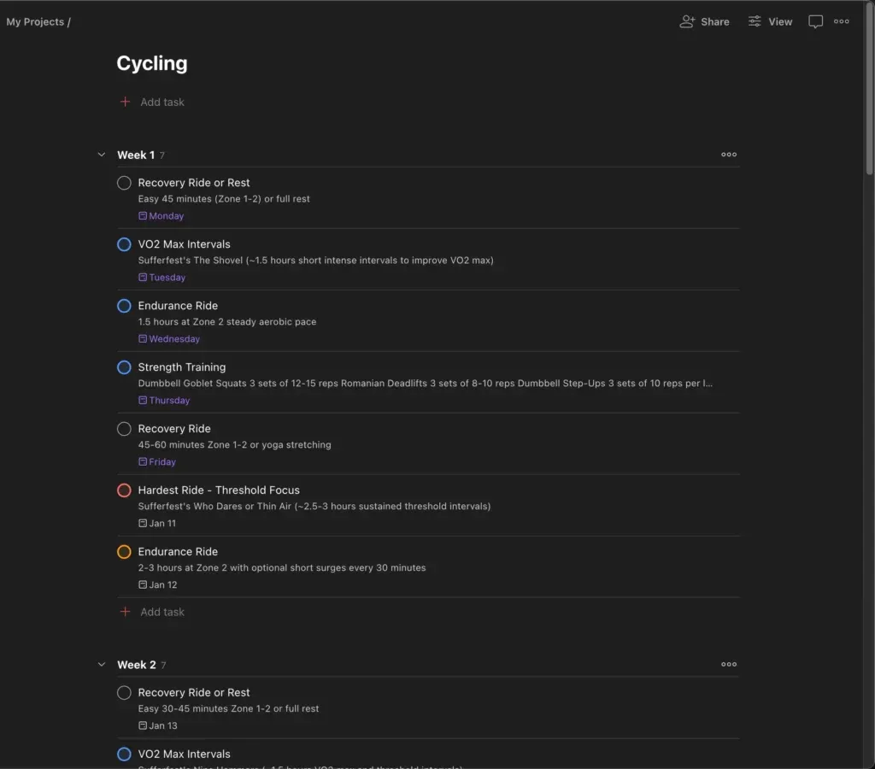Screen dimensions: 875x769
Task: Check off Friday Recovery Ride task
Action: [x=124, y=429]
